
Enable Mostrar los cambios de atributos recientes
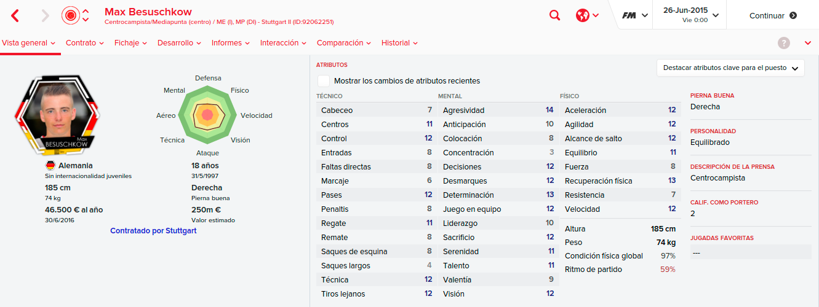tap(323, 80)
